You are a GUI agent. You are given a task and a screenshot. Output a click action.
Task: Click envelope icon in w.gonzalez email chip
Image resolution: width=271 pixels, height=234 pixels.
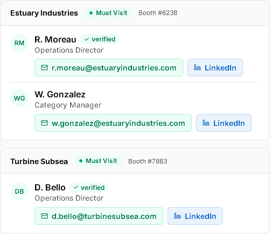pos(44,123)
